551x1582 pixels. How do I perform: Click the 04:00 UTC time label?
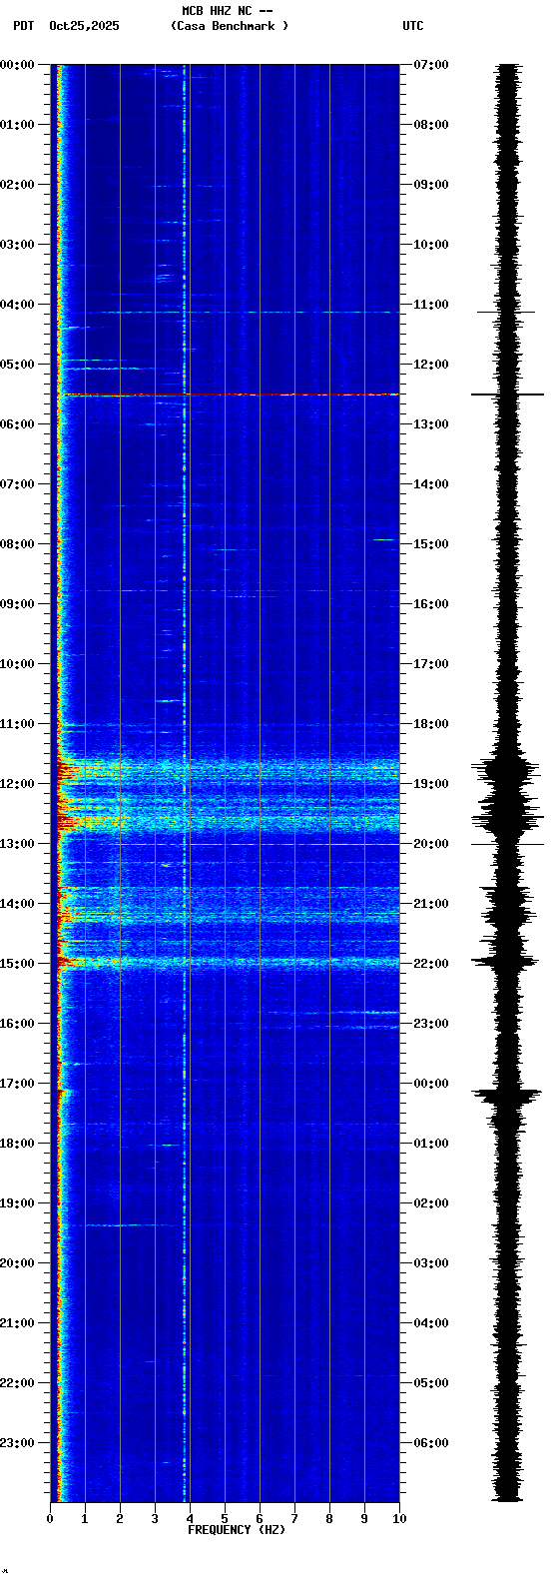click(431, 1323)
